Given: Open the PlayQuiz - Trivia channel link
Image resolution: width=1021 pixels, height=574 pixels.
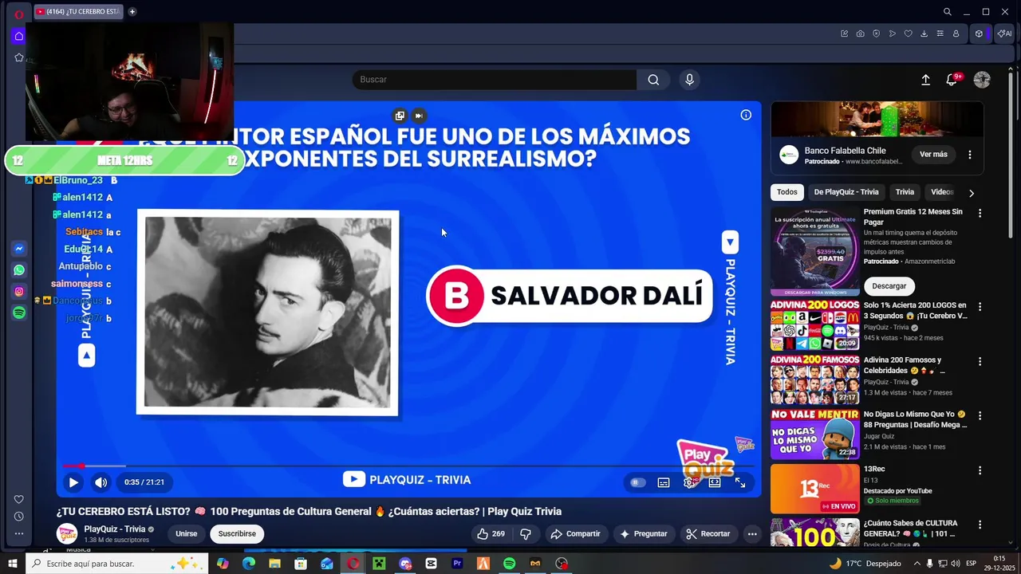Looking at the screenshot, I should coord(115,529).
